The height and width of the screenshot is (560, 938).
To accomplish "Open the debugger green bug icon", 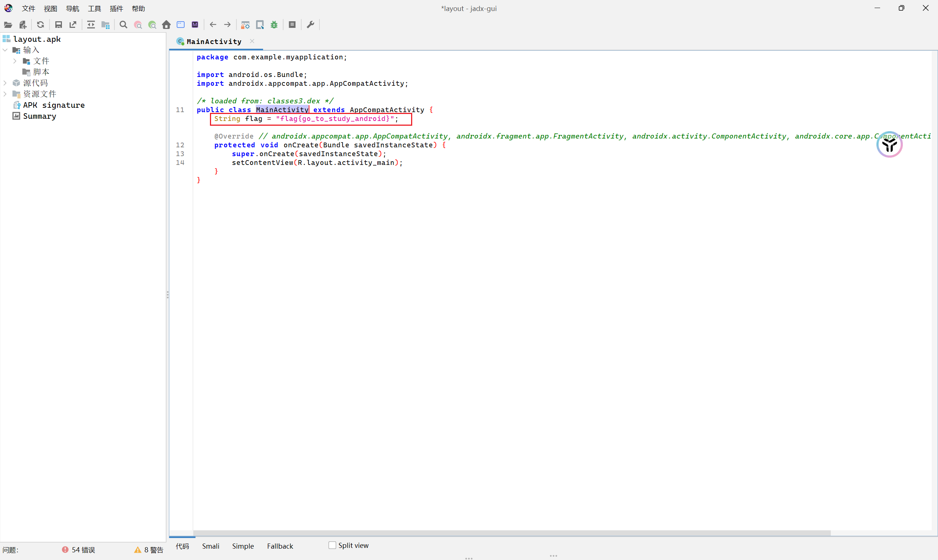I will pyautogui.click(x=274, y=25).
